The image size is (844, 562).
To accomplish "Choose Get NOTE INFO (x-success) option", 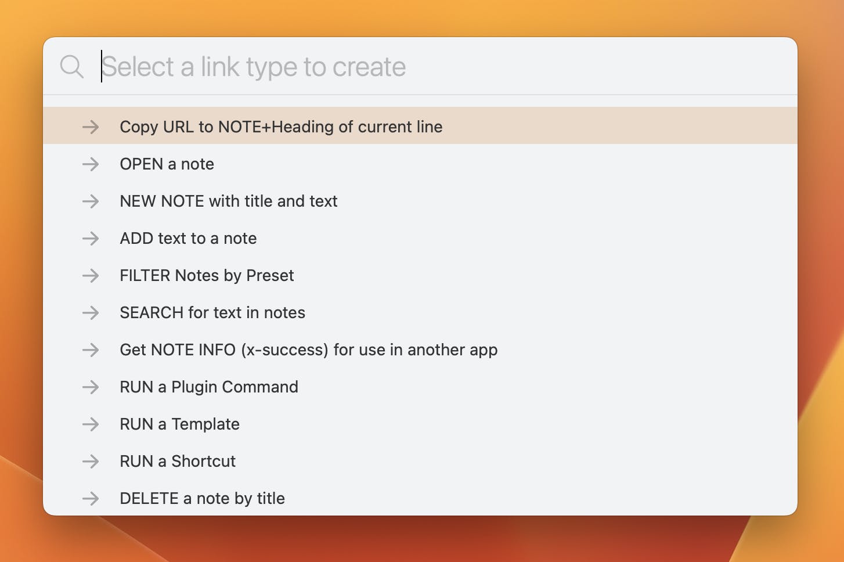I will tap(308, 350).
